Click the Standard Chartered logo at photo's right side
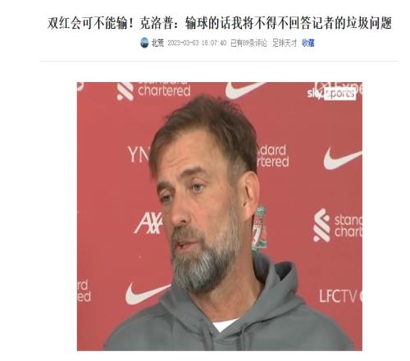 [338, 226]
